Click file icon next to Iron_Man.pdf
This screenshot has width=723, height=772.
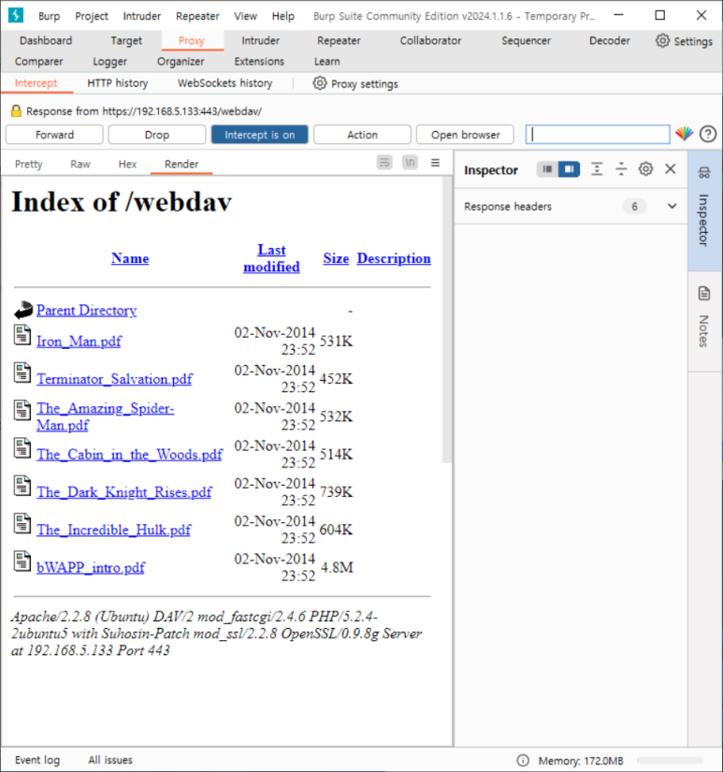(x=22, y=335)
